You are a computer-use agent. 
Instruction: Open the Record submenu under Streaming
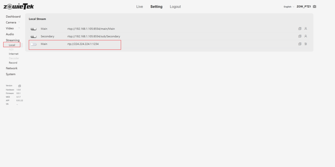(x=13, y=63)
